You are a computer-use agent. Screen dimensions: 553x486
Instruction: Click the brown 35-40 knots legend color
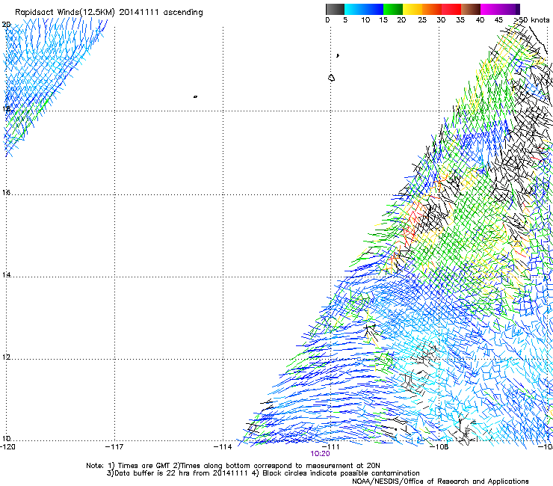pos(471,9)
